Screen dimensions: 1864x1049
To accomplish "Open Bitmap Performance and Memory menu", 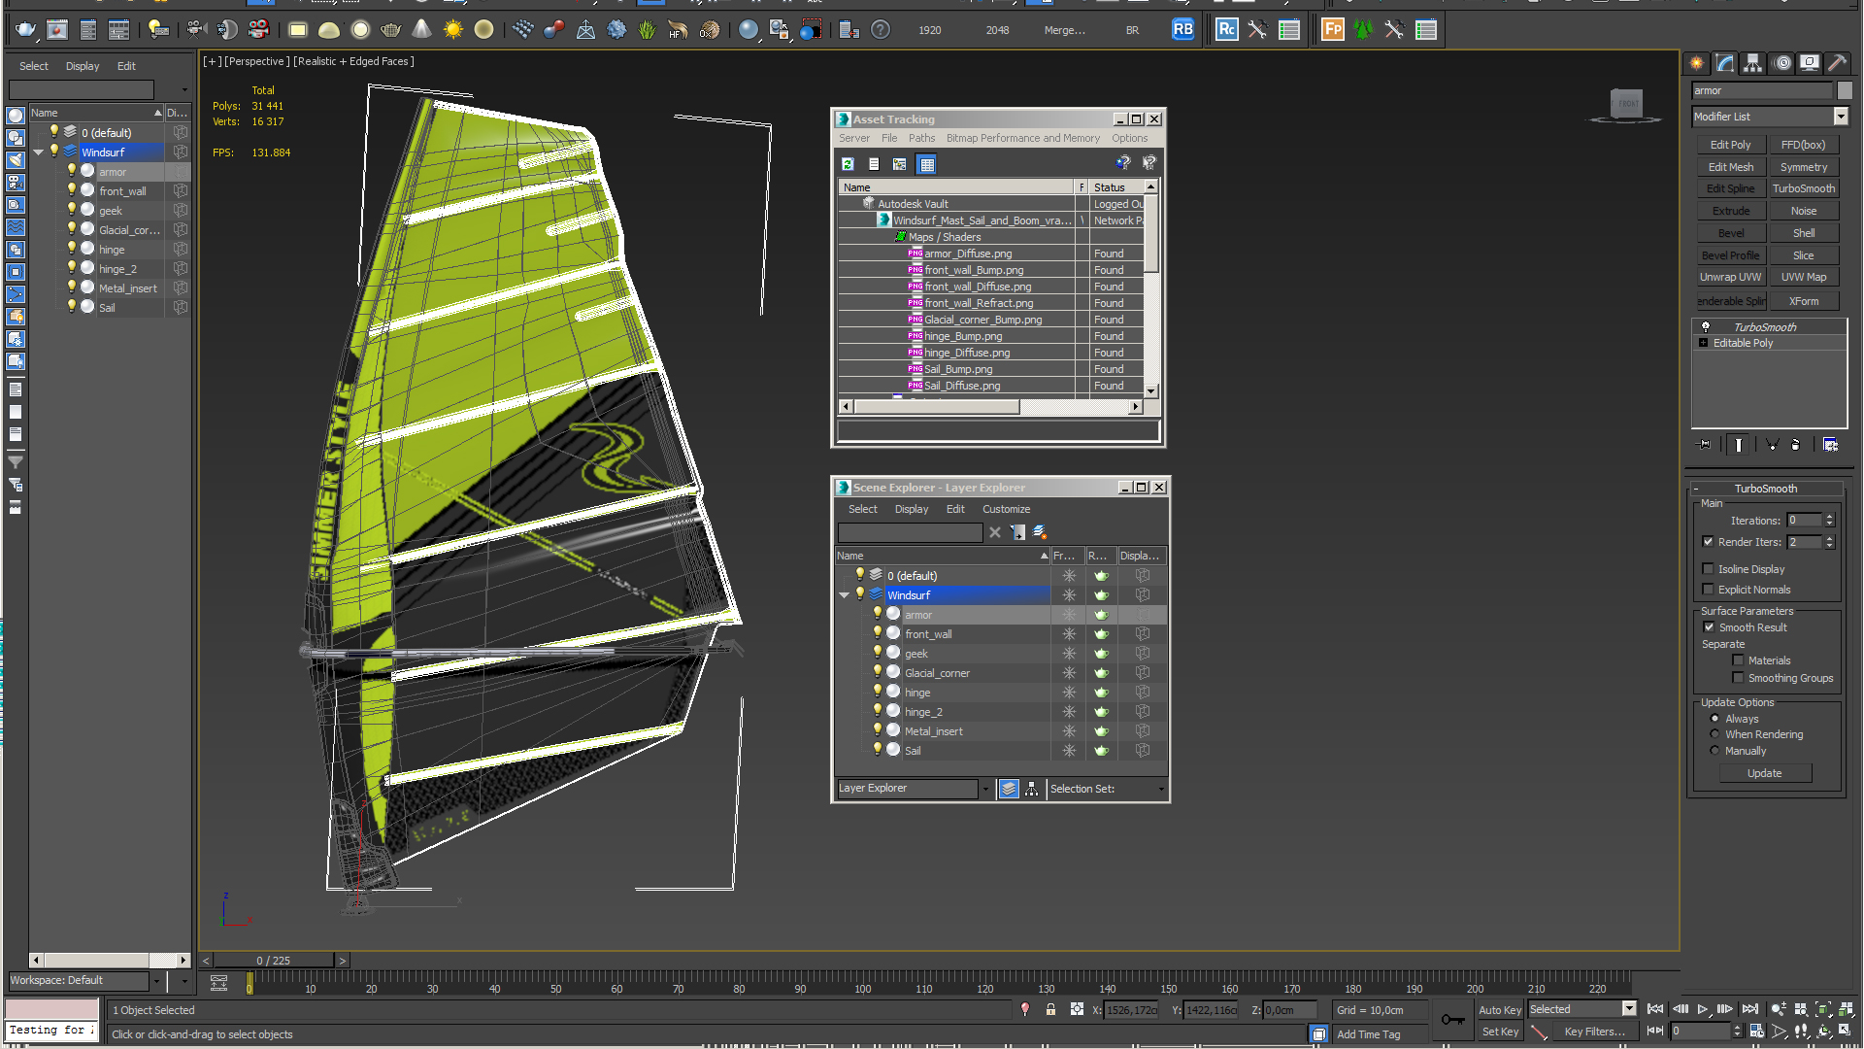I will (x=1023, y=139).
